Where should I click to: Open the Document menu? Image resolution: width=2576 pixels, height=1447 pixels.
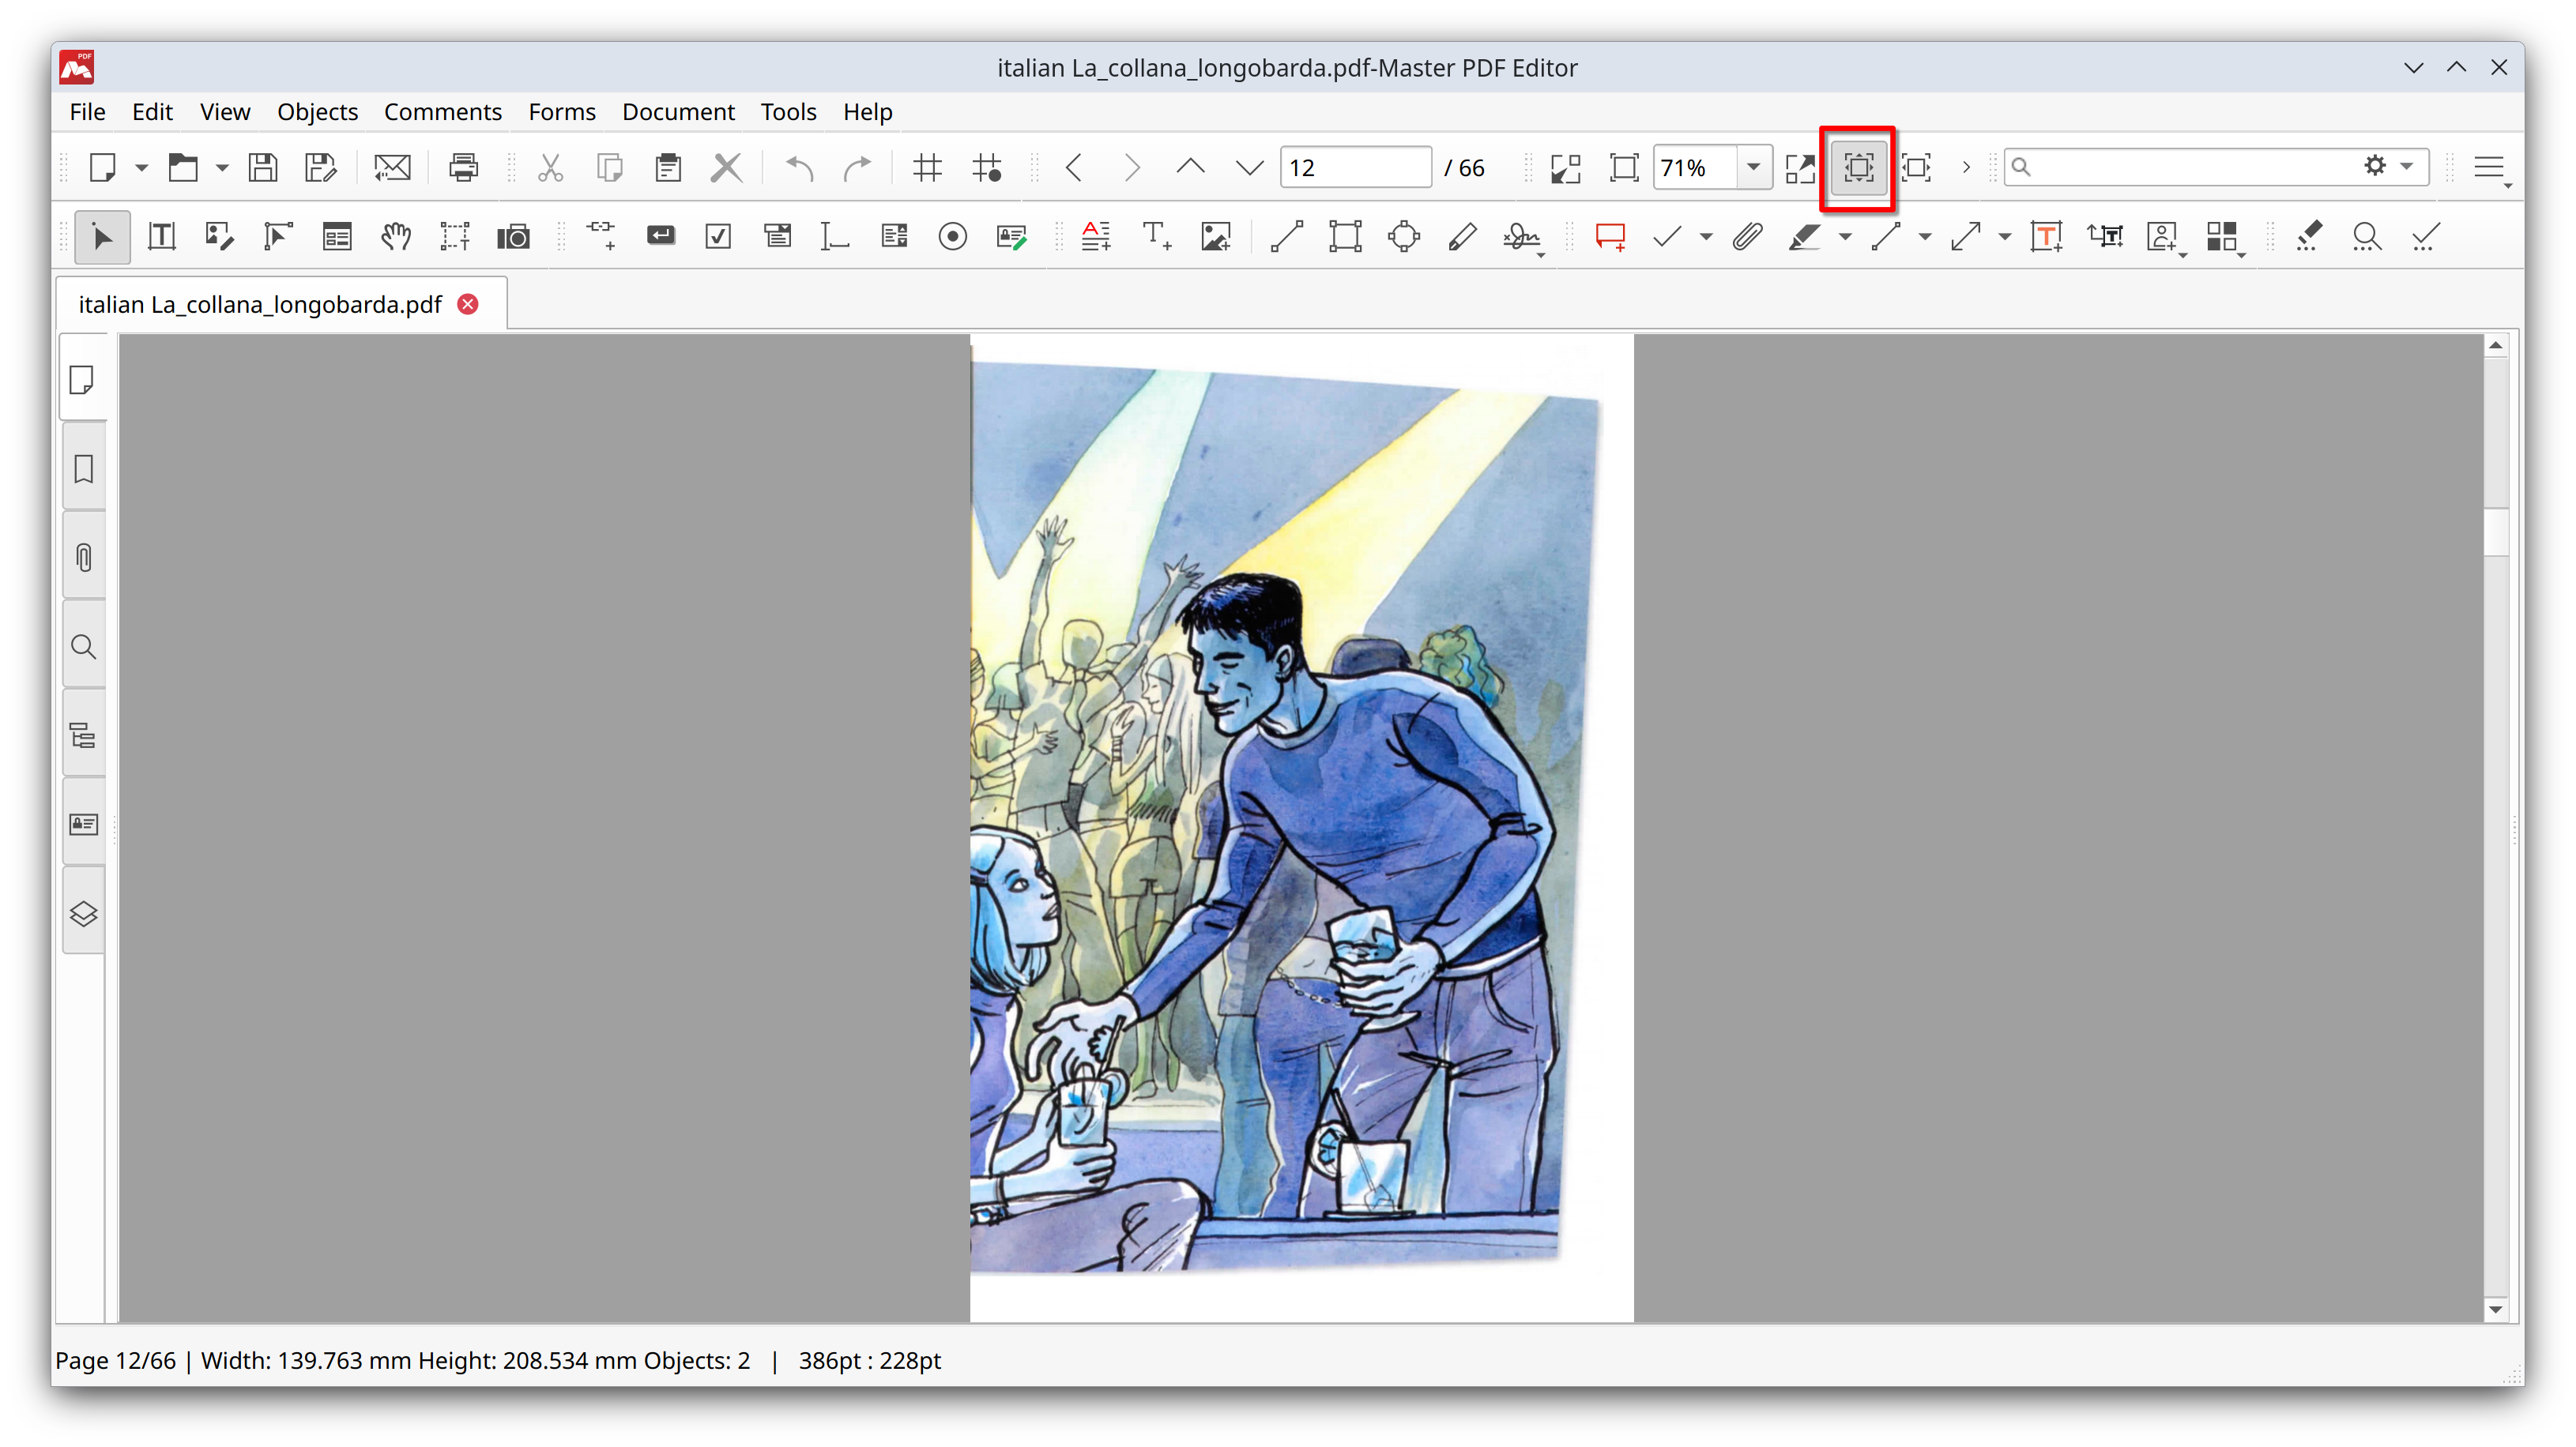(678, 112)
